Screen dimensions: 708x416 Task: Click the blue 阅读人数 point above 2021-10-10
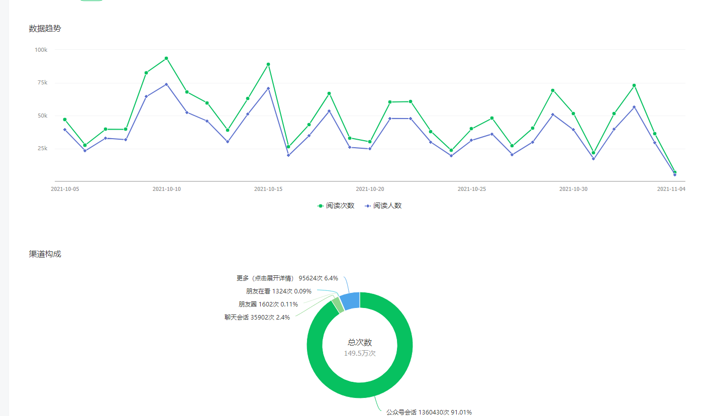(x=166, y=84)
